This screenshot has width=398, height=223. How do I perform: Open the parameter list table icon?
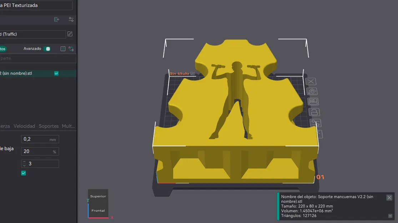[x=63, y=49]
